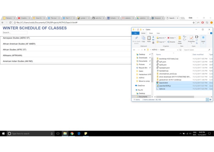Select Downloads in Quick access pane
The image size is (214, 152).
click(143, 58)
